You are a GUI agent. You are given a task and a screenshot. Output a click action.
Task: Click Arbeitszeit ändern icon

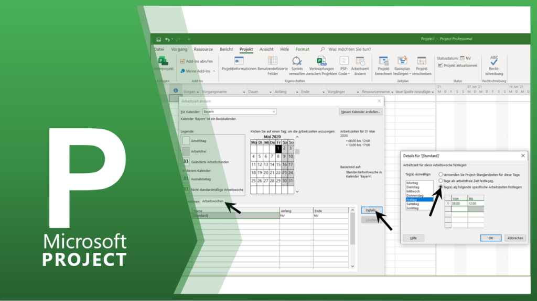(360, 61)
